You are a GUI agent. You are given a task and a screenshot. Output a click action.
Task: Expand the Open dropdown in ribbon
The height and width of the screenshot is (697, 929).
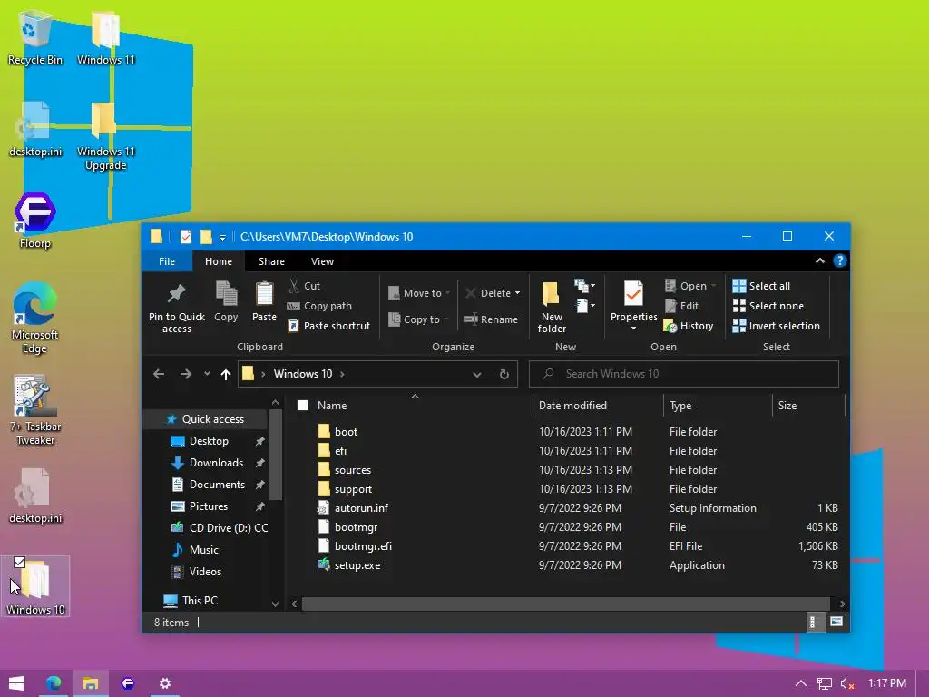(x=713, y=286)
